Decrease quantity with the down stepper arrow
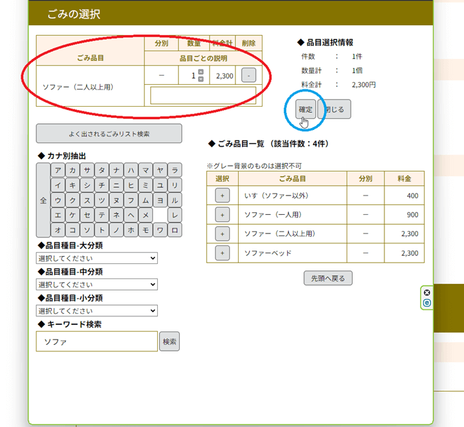This screenshot has width=464, height=427. point(201,79)
